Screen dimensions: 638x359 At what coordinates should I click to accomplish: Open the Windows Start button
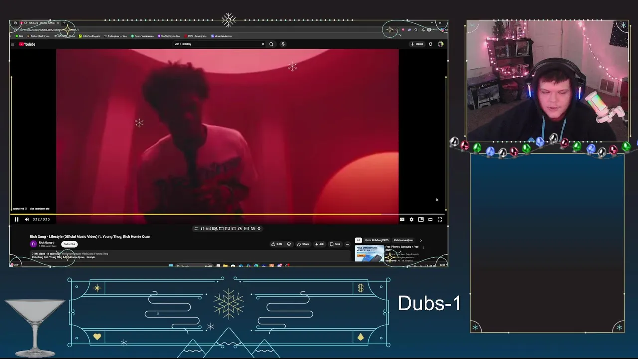click(x=171, y=265)
